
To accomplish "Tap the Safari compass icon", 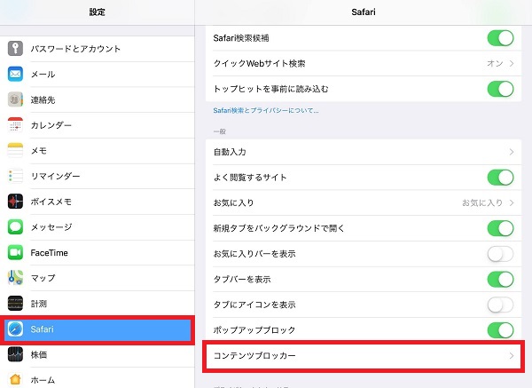I will click(15, 329).
